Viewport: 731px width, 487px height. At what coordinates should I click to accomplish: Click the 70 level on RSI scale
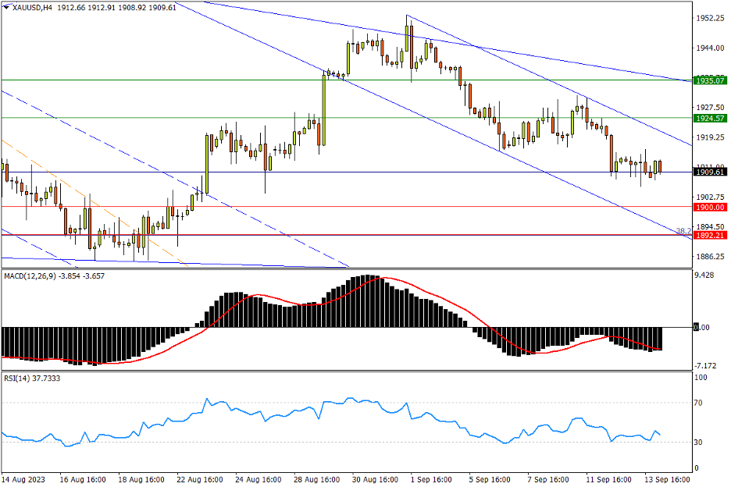pos(701,403)
